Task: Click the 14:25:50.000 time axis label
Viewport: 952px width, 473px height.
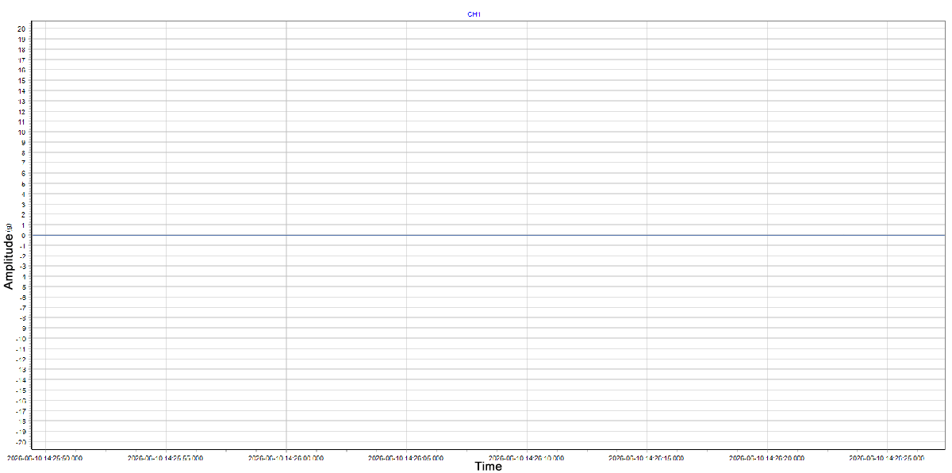Action: [x=44, y=458]
